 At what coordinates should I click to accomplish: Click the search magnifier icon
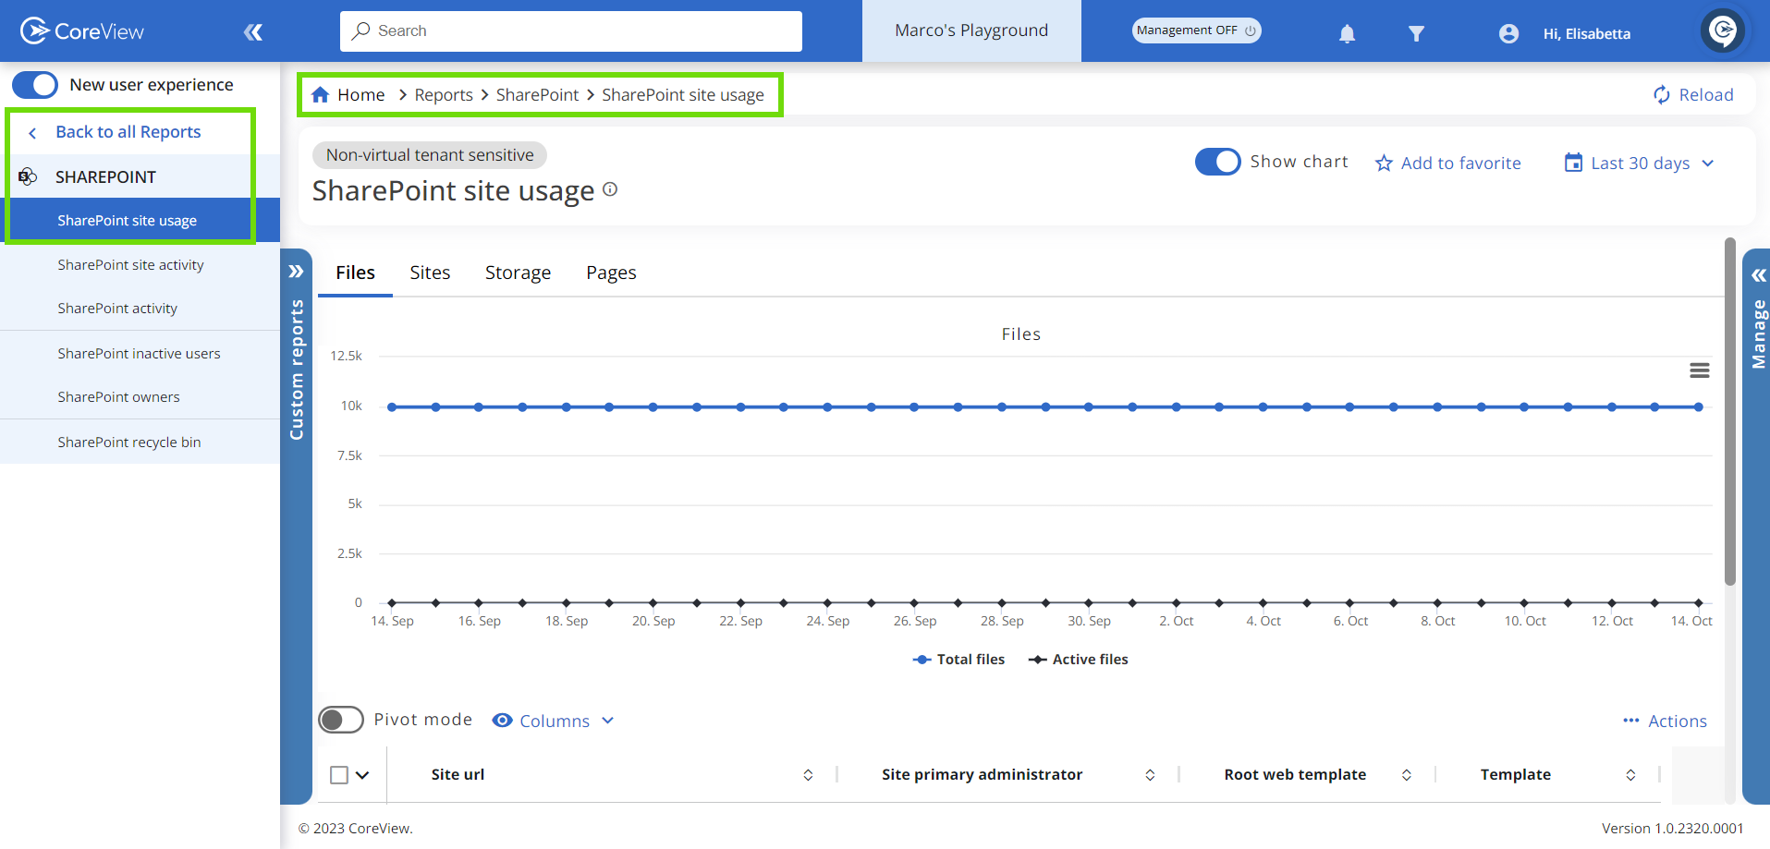coord(361,30)
